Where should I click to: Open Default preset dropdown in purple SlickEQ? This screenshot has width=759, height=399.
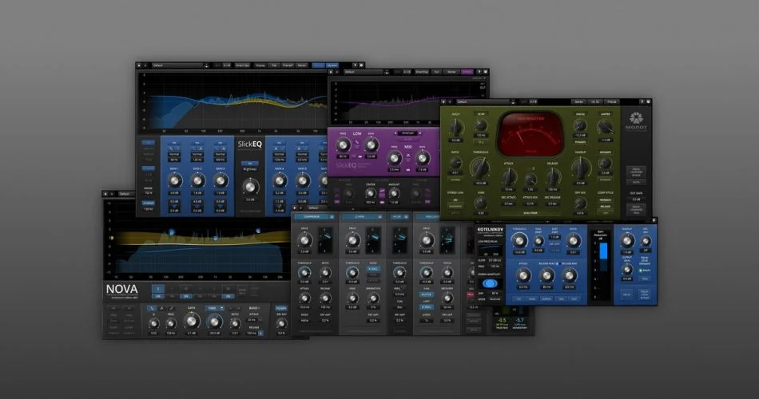pos(363,72)
